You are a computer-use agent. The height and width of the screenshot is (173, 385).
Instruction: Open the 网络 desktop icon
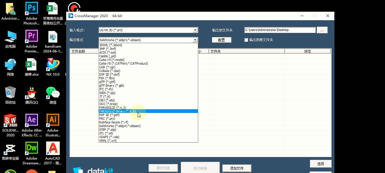pyautogui.click(x=10, y=67)
